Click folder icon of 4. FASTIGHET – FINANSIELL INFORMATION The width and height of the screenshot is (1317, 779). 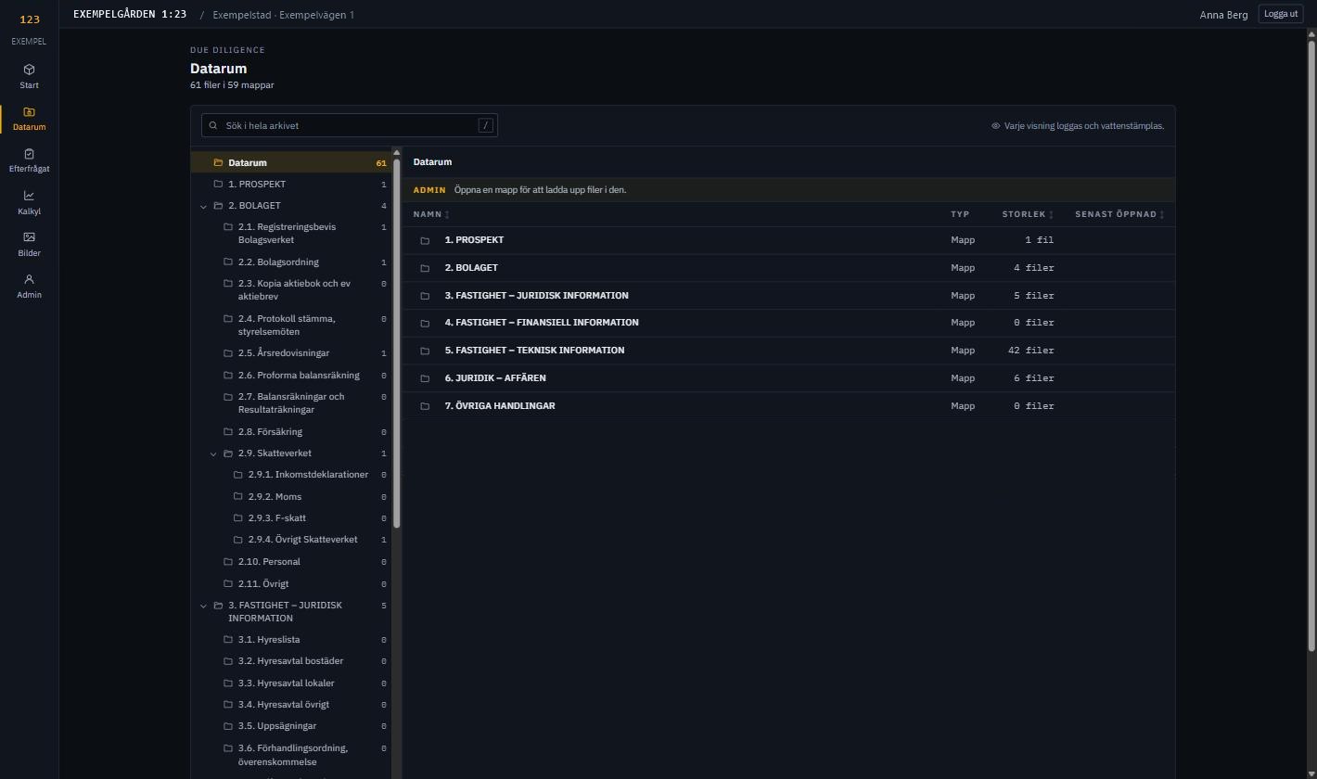tap(425, 323)
